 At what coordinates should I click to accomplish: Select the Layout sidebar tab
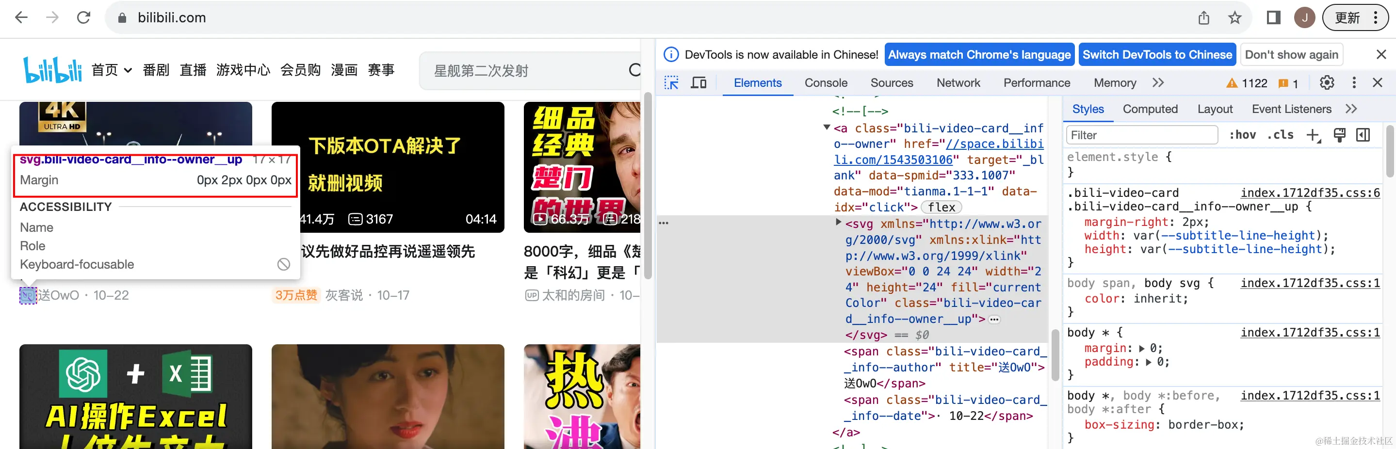coord(1215,109)
